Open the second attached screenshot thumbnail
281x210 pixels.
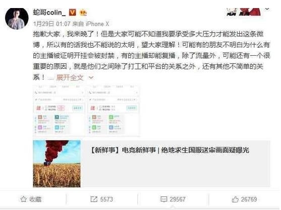[x=114, y=110]
